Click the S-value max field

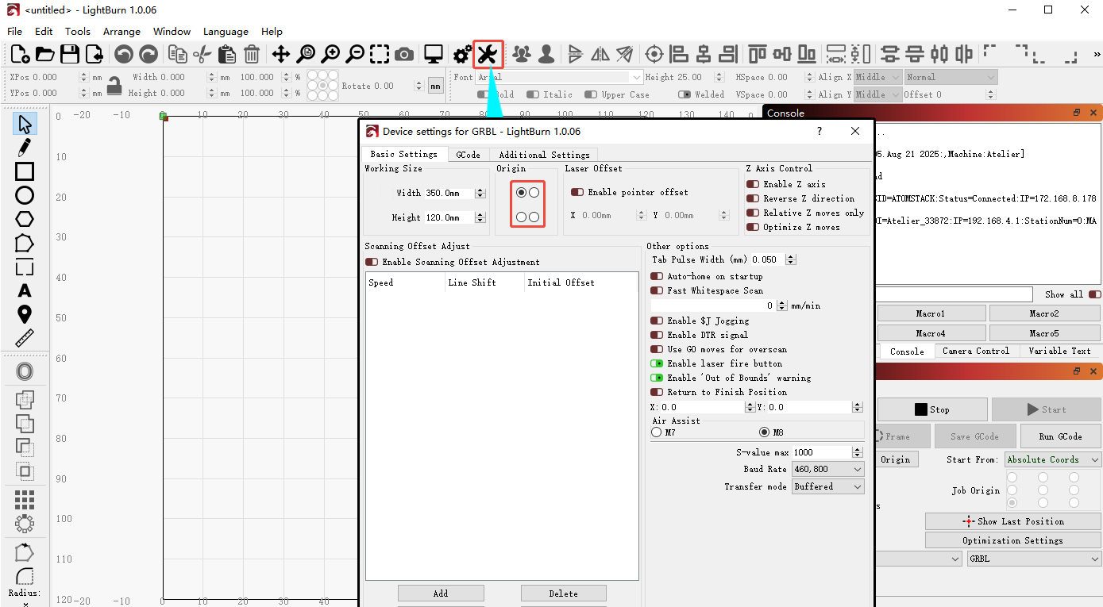(x=827, y=452)
